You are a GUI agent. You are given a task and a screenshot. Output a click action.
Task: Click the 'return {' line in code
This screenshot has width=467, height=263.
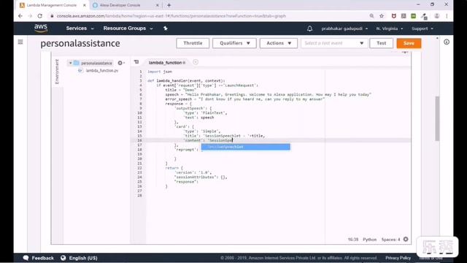coord(174,168)
